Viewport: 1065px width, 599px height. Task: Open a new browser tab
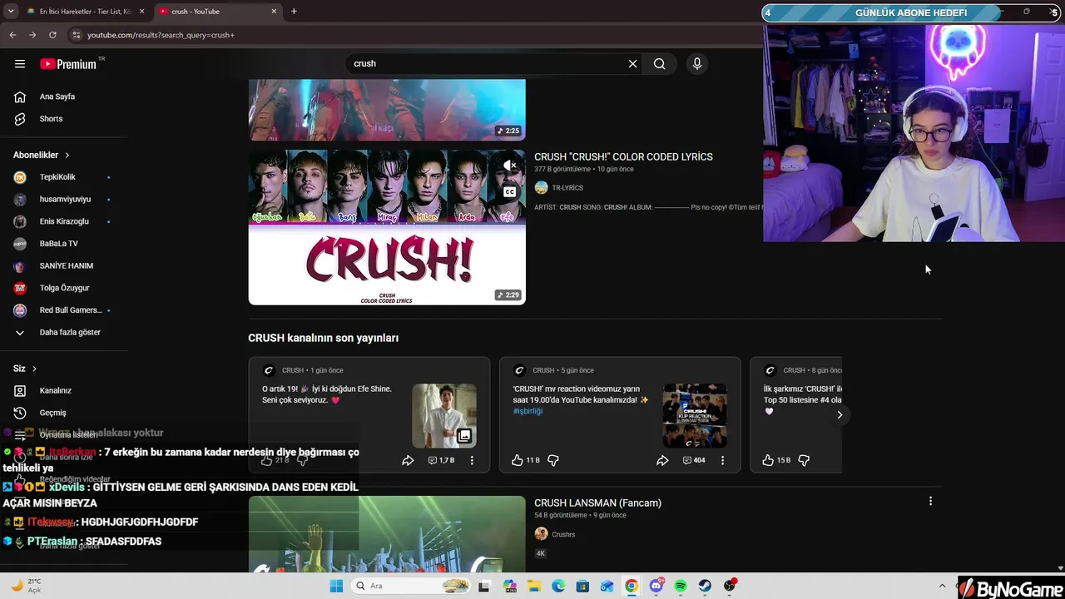[294, 12]
